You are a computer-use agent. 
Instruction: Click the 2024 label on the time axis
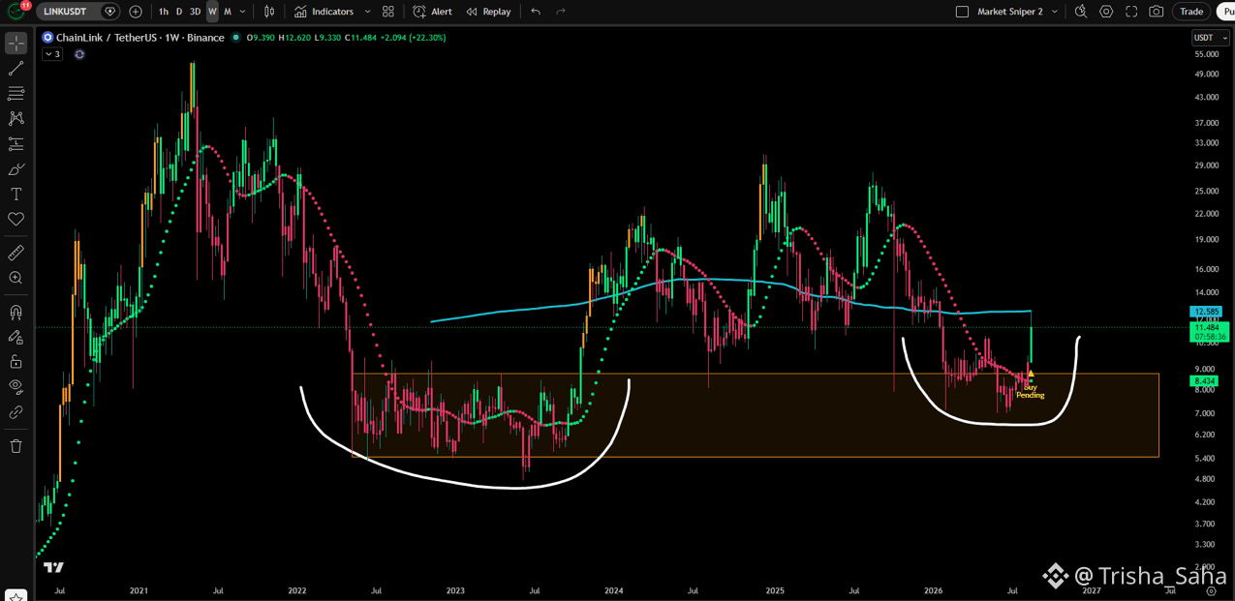tap(613, 590)
